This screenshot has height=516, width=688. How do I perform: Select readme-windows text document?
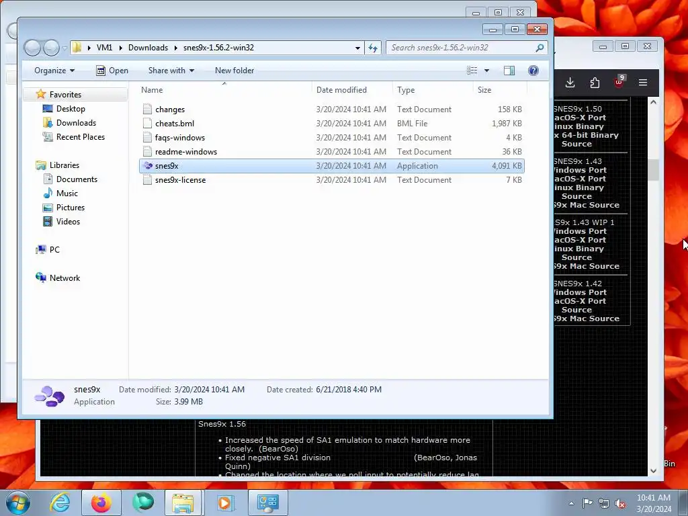point(185,151)
